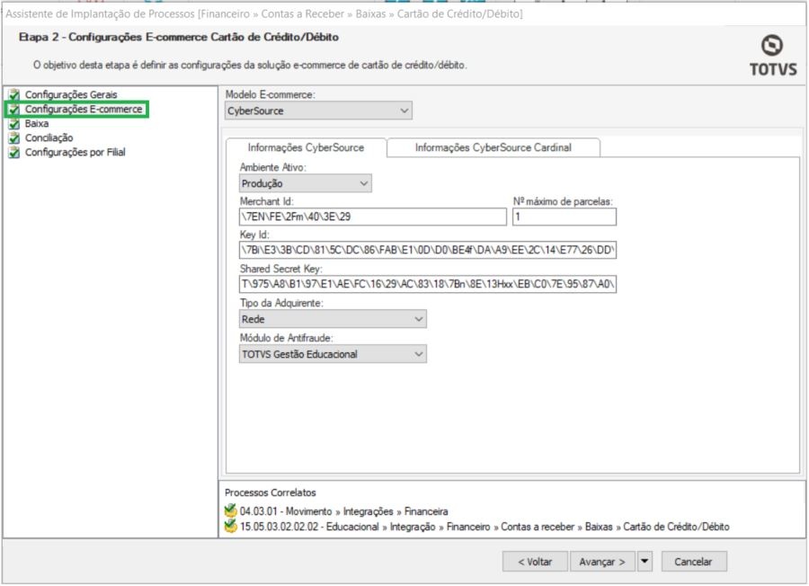Viewport: 809px width, 586px height.
Task: Open the Modelo E-commerce CyberSource dropdown
Action: point(318,111)
